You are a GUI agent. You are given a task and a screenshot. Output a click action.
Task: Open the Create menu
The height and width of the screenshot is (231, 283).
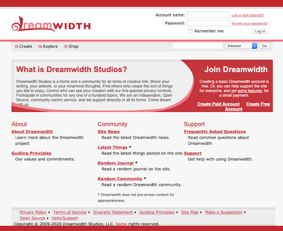tap(25, 46)
